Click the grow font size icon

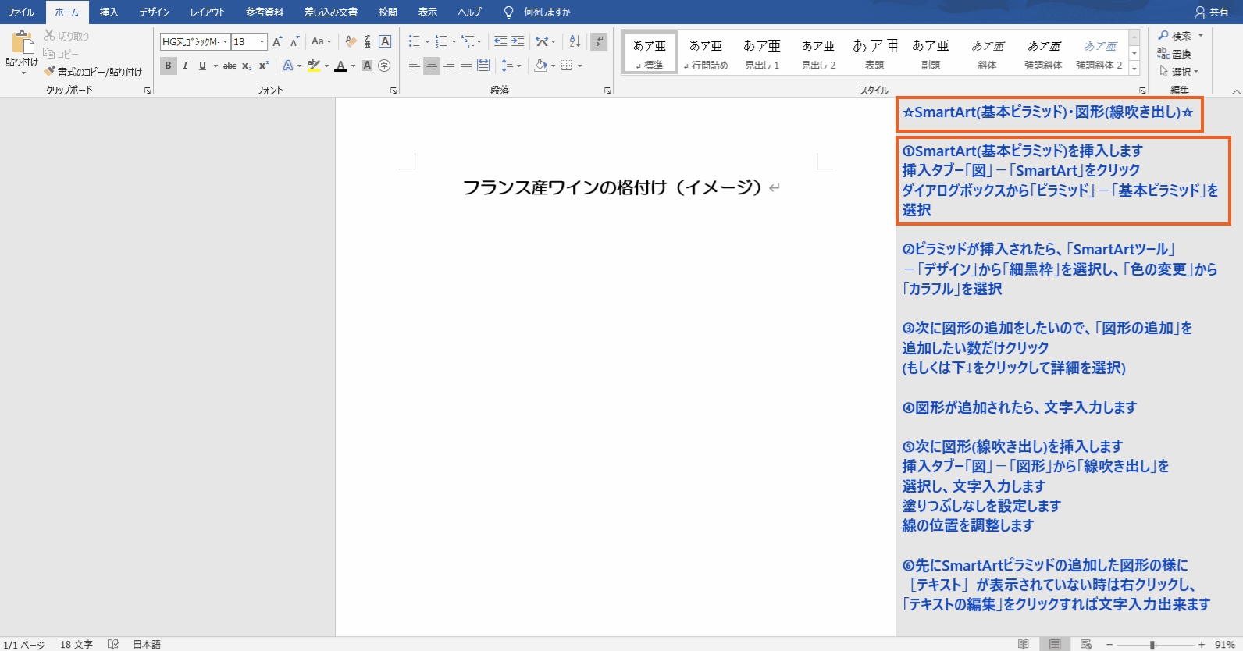(x=277, y=41)
